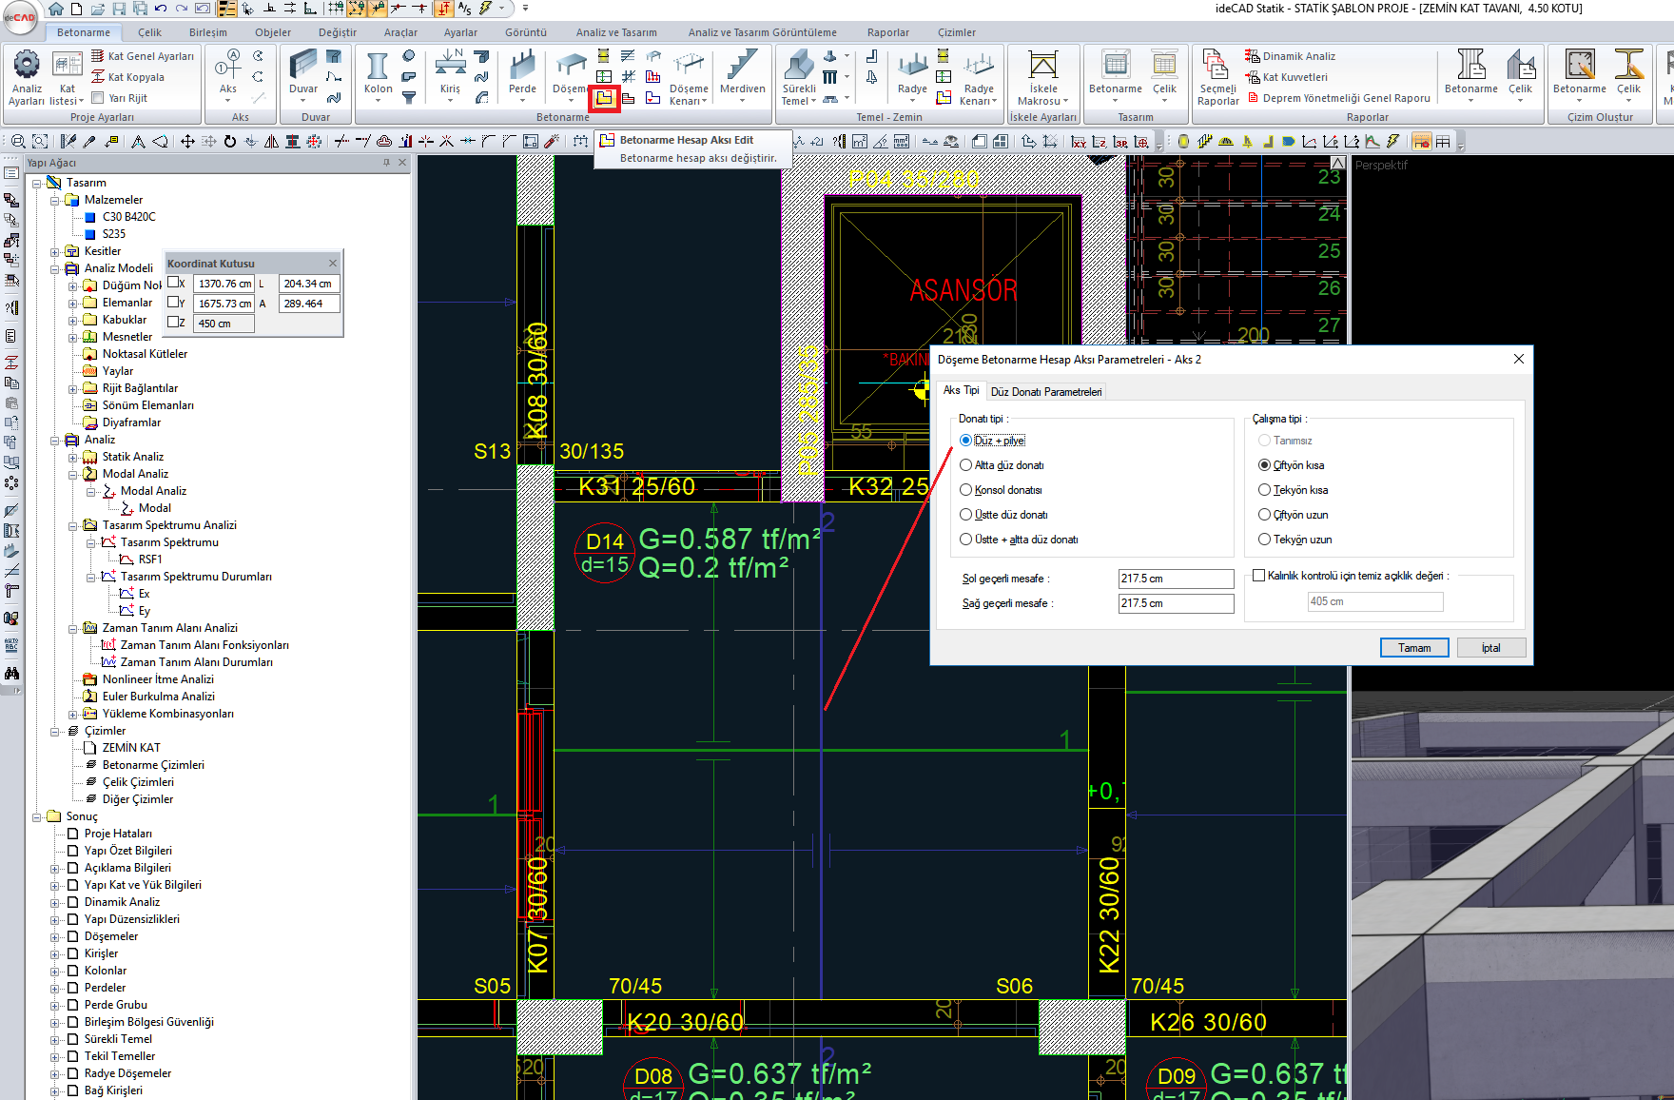Screen dimensions: 1674x1100
Task: Toggle the Z lock checkbox in Koordinat Kutusu
Action: tap(173, 322)
